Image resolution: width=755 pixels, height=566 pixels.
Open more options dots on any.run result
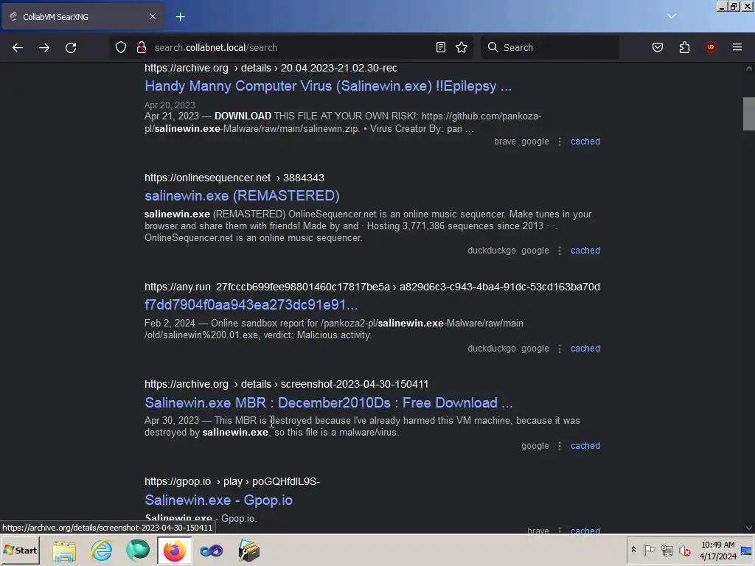click(560, 349)
